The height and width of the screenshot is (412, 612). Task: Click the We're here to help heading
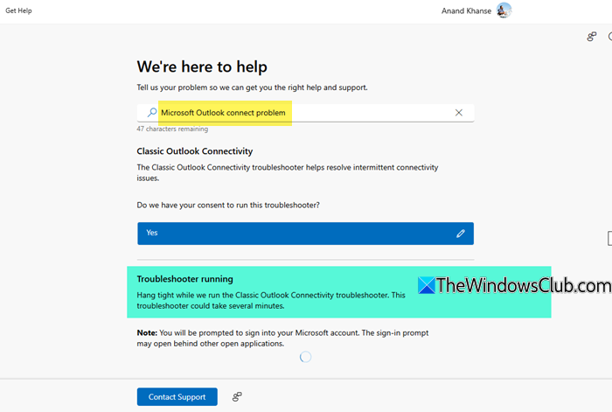[x=202, y=66]
